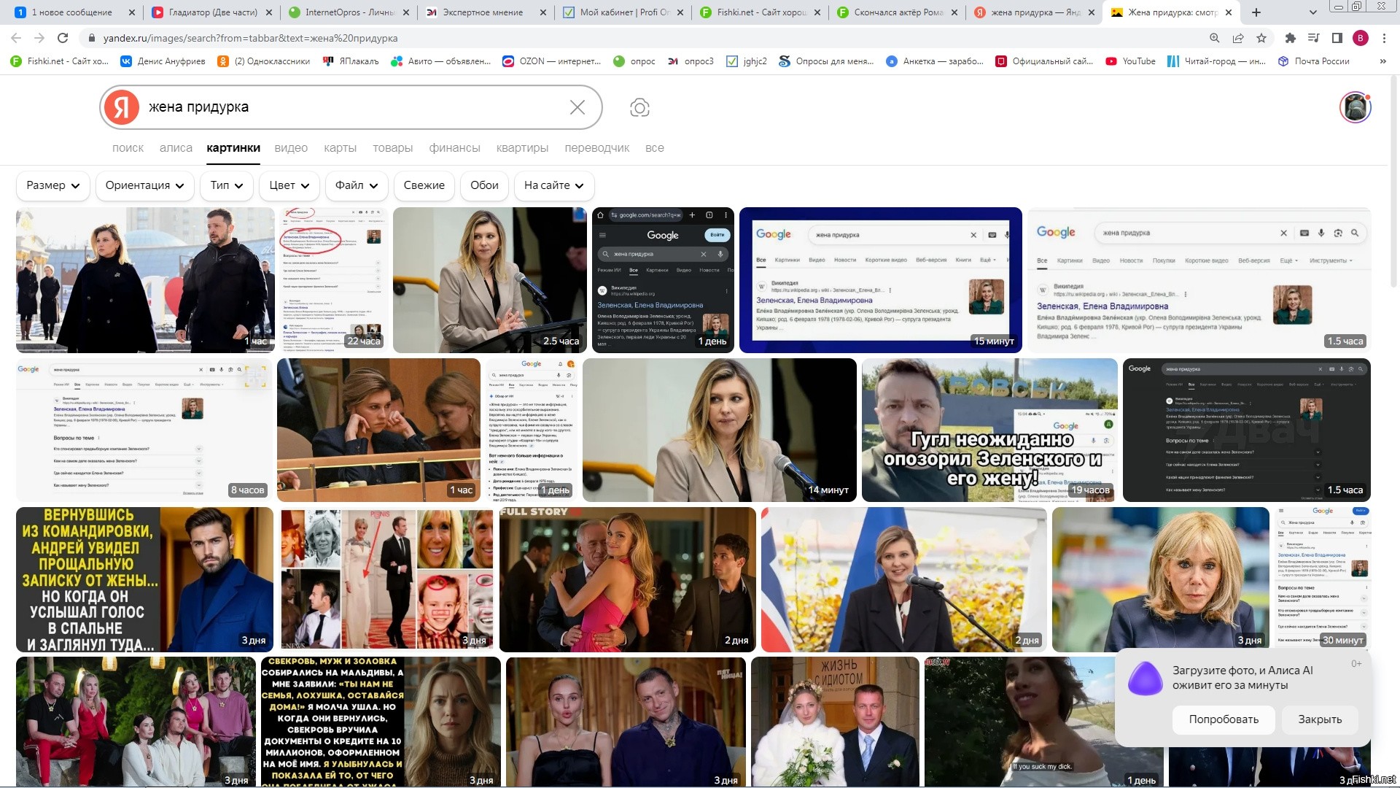Click the camera image-search icon
Screen dimensions: 1400x788
(x=639, y=108)
